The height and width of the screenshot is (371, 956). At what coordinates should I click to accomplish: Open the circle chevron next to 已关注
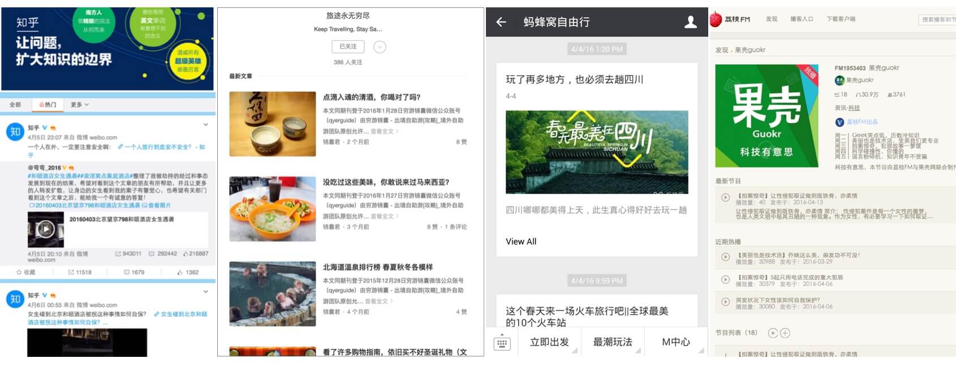pos(380,47)
